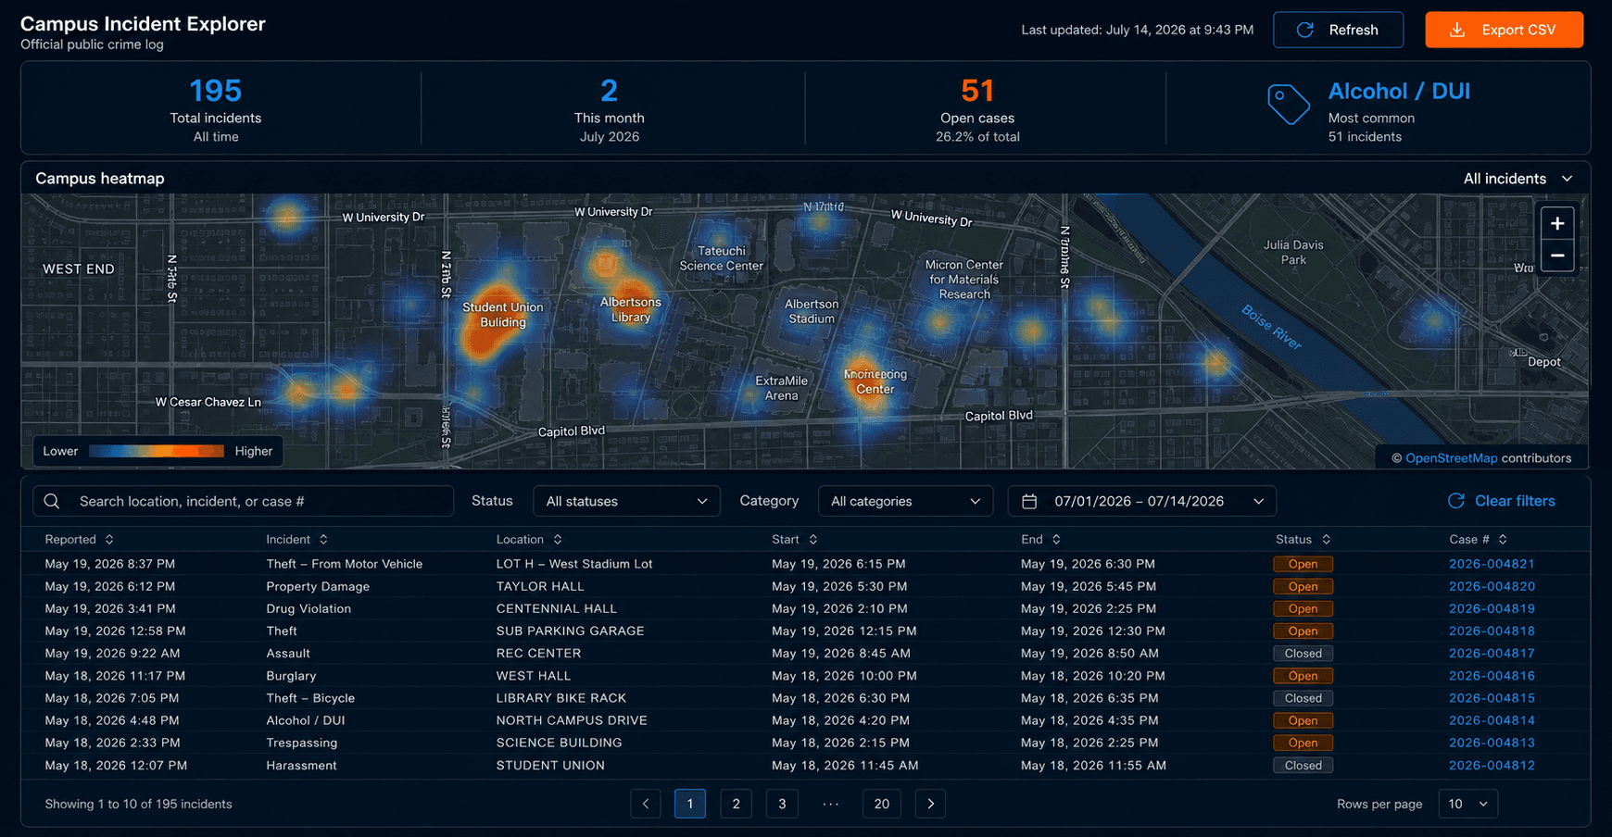The width and height of the screenshot is (1612, 837).
Task: Open case 2026-004813
Action: pos(1492,743)
